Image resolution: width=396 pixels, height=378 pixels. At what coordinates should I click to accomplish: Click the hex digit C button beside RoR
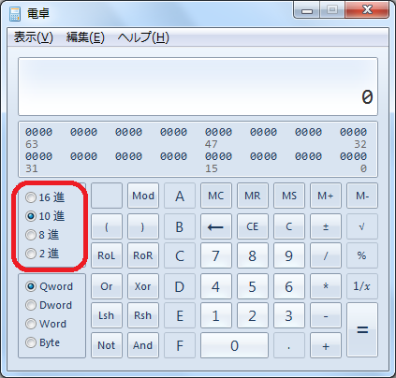click(x=180, y=255)
